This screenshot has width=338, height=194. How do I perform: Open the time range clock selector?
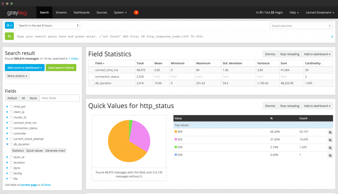(x=9, y=25)
